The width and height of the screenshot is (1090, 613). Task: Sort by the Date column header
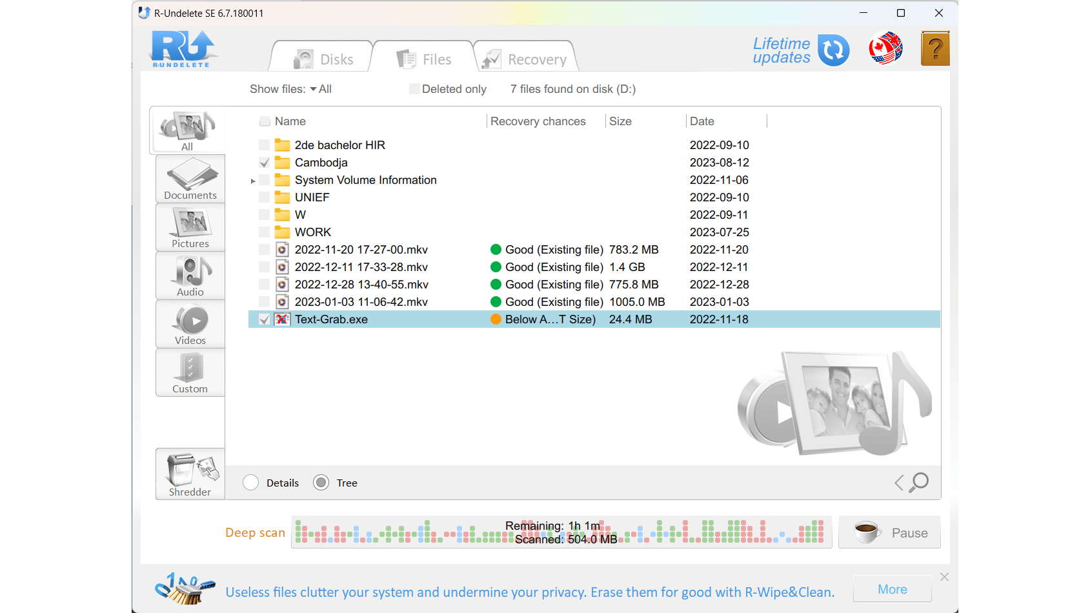[x=701, y=121]
